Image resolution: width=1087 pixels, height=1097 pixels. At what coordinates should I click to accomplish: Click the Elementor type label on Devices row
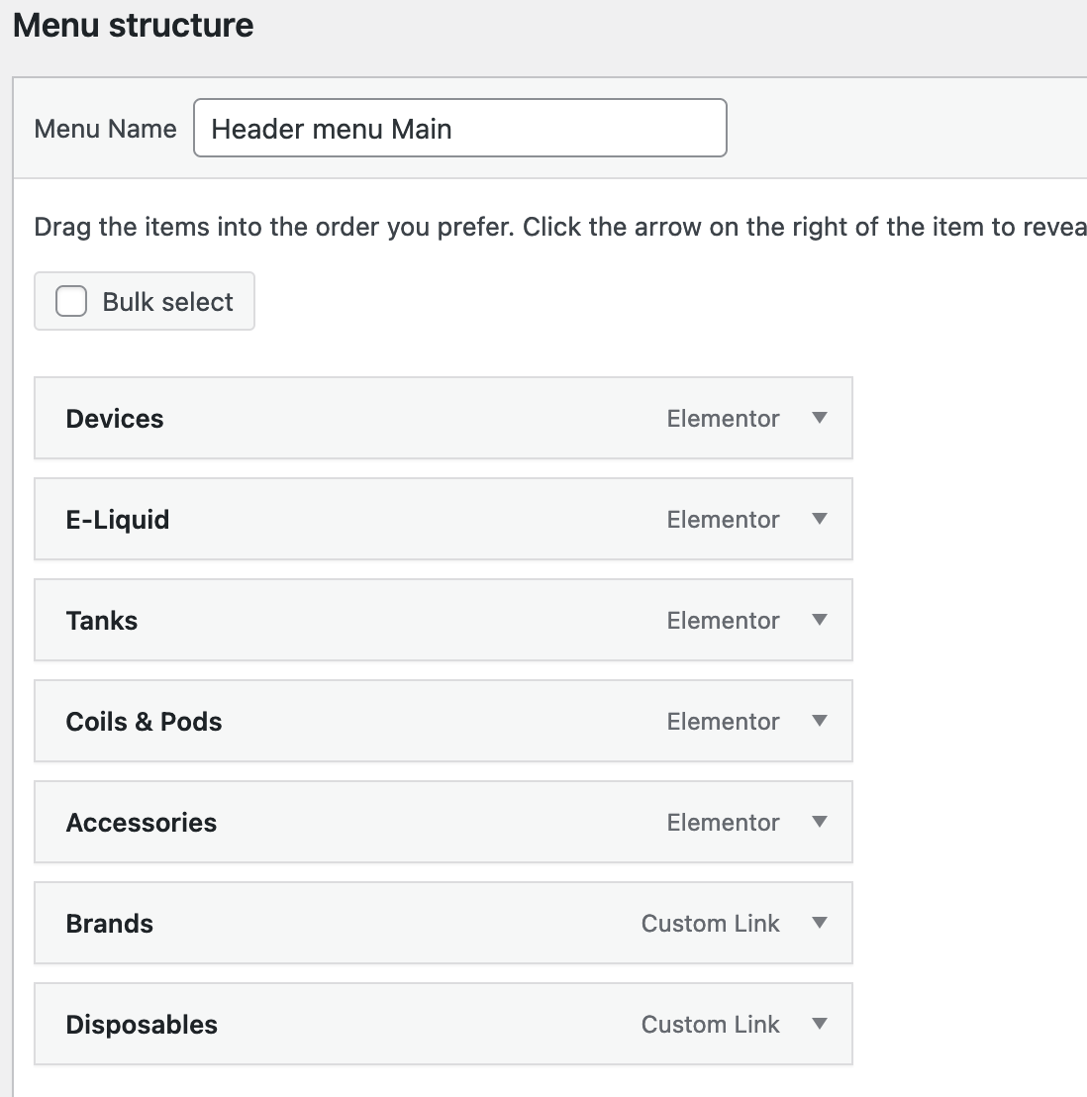coord(723,419)
